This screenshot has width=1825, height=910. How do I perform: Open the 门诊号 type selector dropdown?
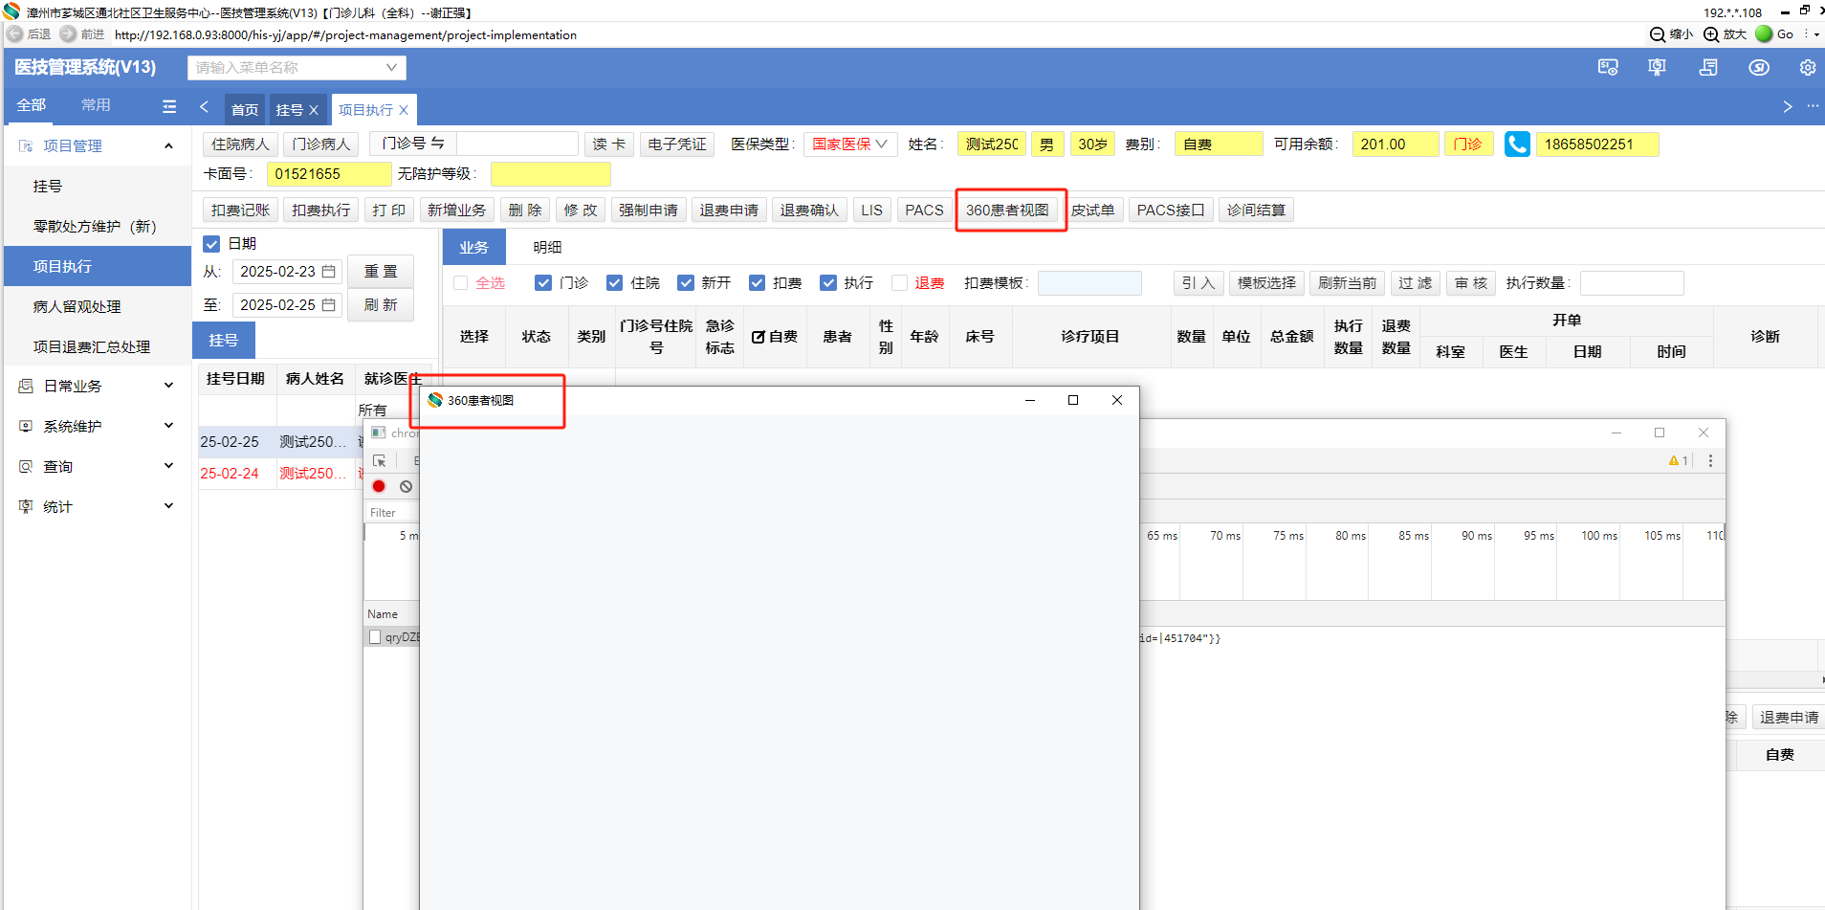413,144
